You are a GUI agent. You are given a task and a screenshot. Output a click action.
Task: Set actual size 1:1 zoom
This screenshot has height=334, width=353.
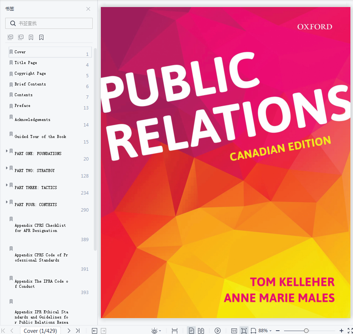(x=234, y=331)
